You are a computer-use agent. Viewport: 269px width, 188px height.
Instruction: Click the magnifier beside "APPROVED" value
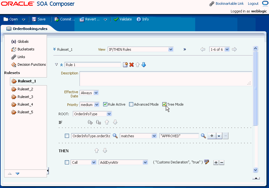click(203, 136)
